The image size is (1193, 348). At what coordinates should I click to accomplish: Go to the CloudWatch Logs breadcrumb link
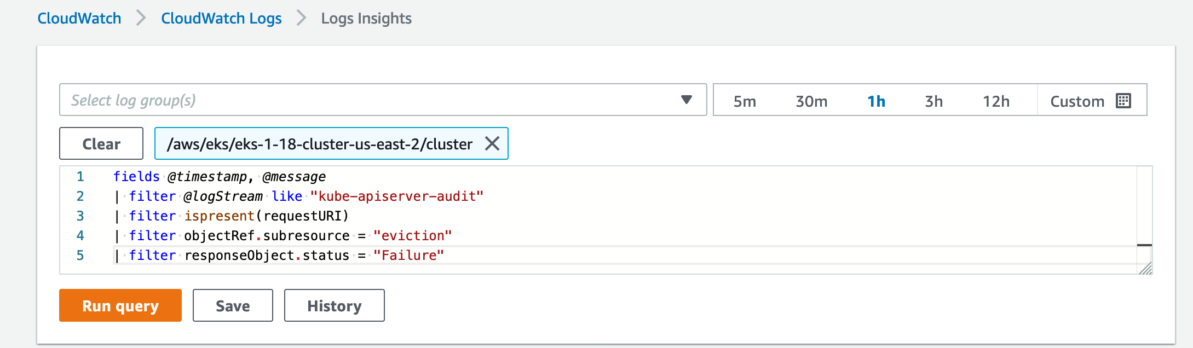[x=221, y=18]
